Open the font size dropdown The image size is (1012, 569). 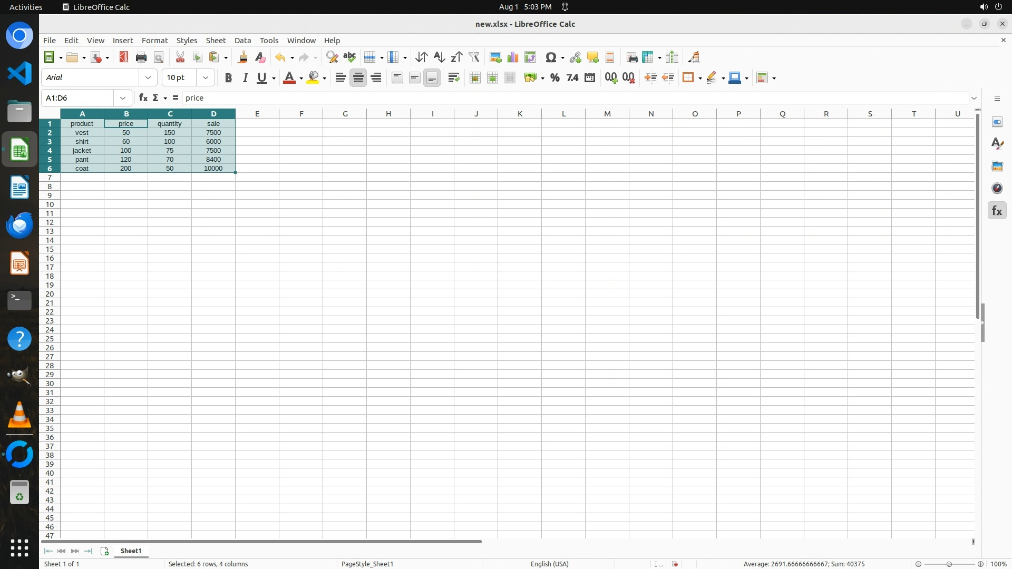click(206, 78)
